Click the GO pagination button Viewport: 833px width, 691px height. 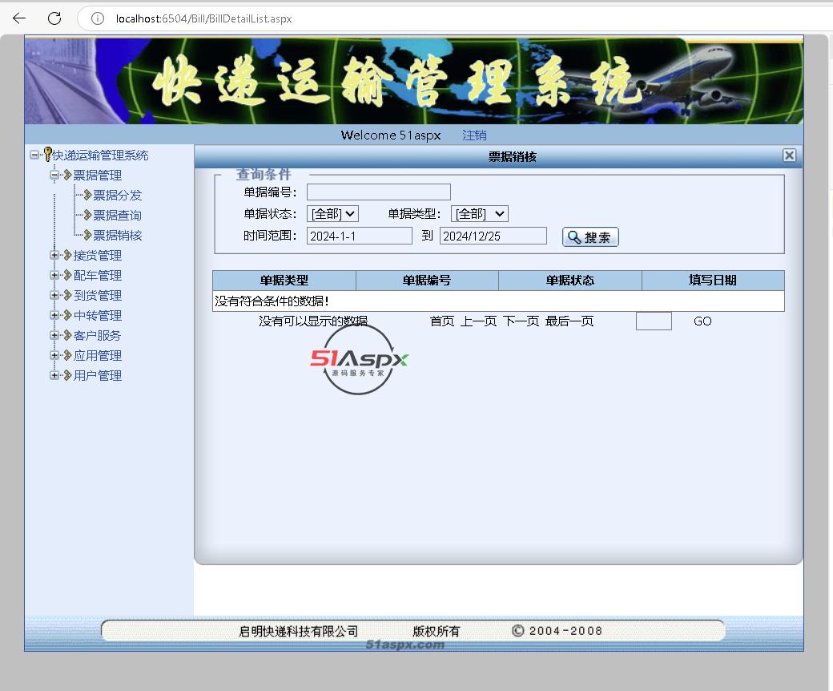click(702, 321)
